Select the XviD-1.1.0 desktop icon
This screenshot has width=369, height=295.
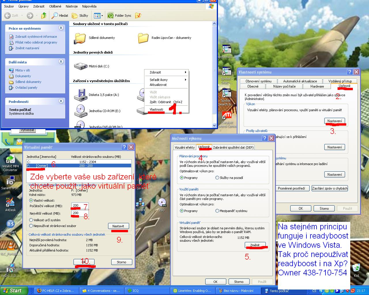coord(10,270)
